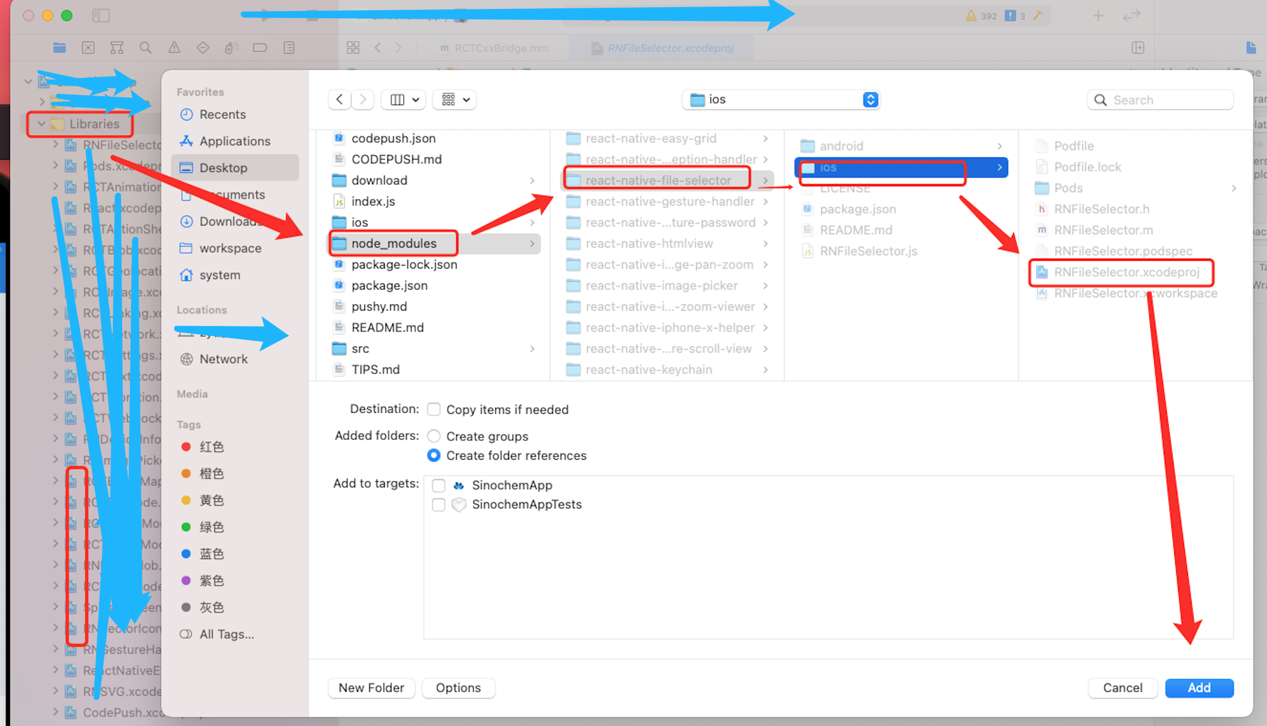Open the grouping options dropdown chevron
The width and height of the screenshot is (1267, 726).
coord(467,99)
